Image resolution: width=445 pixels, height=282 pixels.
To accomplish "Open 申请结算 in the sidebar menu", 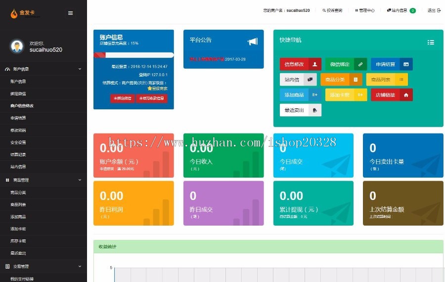I will 18,118.
